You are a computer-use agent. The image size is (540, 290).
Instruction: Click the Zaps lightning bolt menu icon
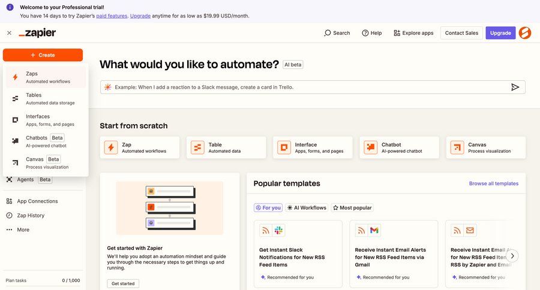[x=15, y=77]
